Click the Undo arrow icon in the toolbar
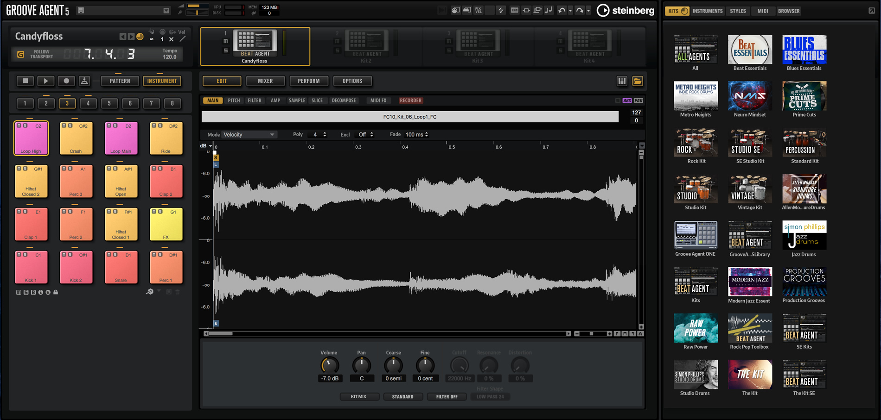 (562, 10)
